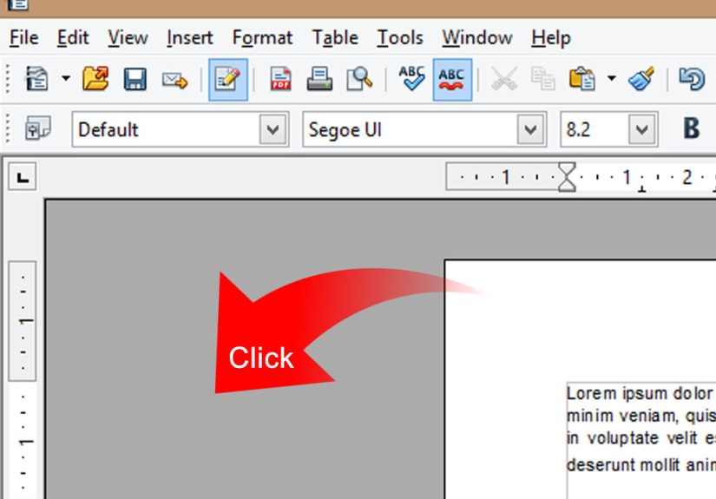716x499 pixels.
Task: Select the Format Paintbrush icon
Action: point(641,78)
